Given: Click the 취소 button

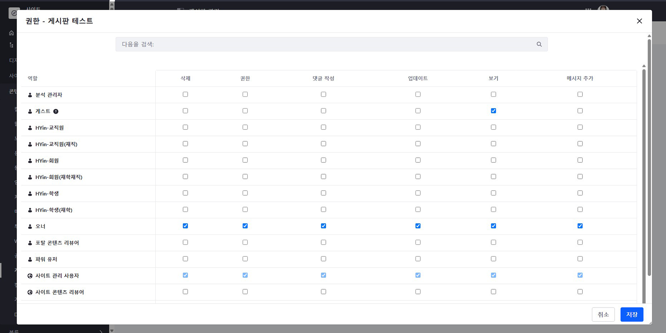Looking at the screenshot, I should click(x=603, y=314).
